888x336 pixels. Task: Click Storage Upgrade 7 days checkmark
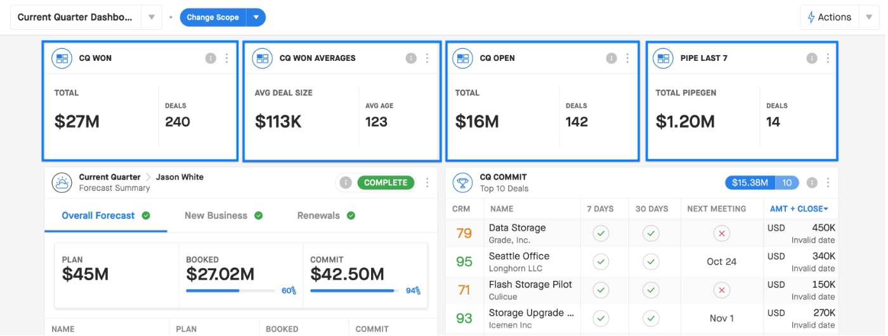coord(601,318)
